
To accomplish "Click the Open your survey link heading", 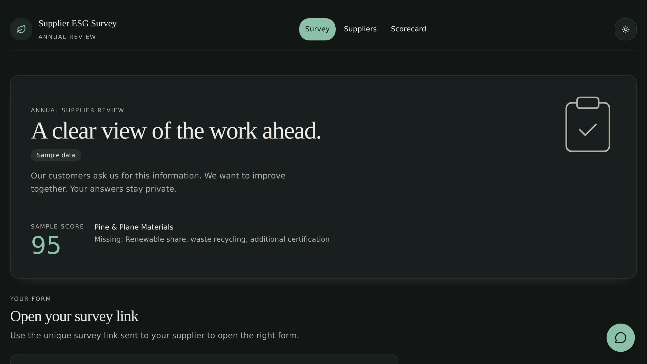I will pos(74,316).
